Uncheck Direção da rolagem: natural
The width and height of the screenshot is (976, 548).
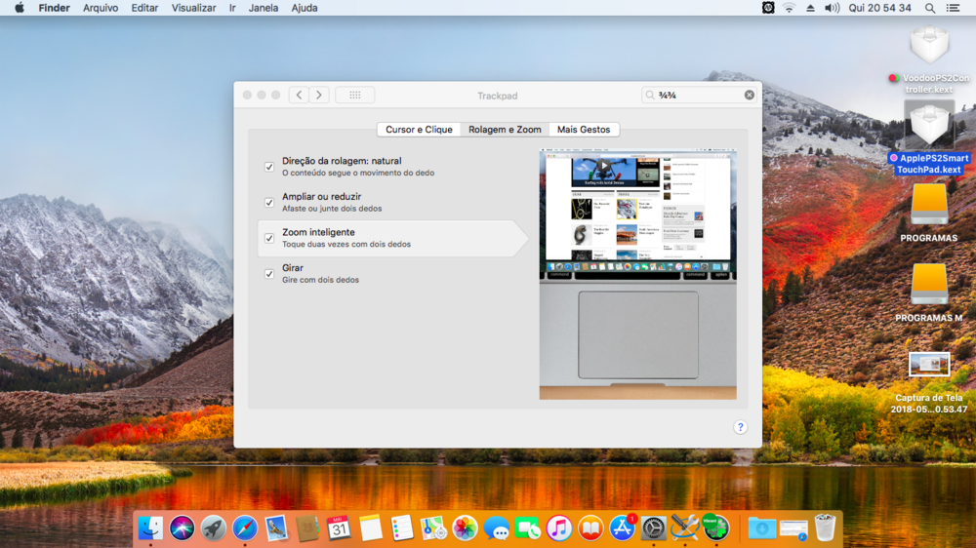pyautogui.click(x=269, y=167)
